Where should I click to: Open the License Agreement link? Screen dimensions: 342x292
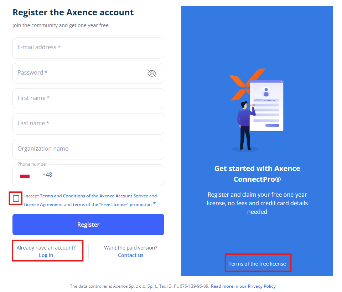point(43,205)
